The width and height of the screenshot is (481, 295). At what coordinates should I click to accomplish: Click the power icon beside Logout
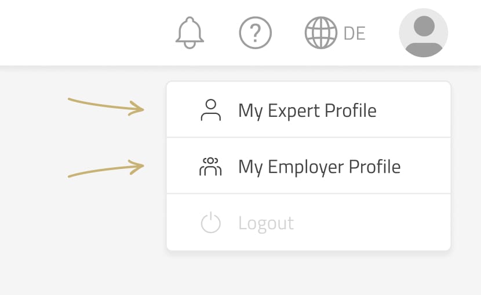(210, 223)
